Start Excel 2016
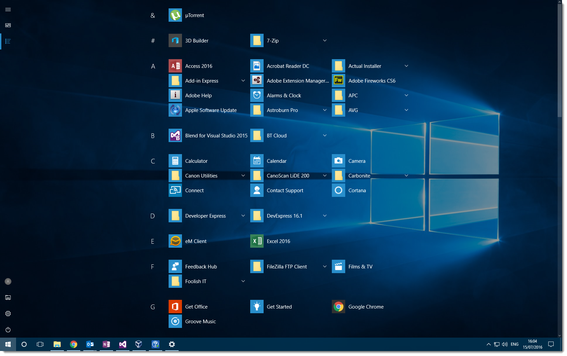567x356 pixels. tap(278, 241)
